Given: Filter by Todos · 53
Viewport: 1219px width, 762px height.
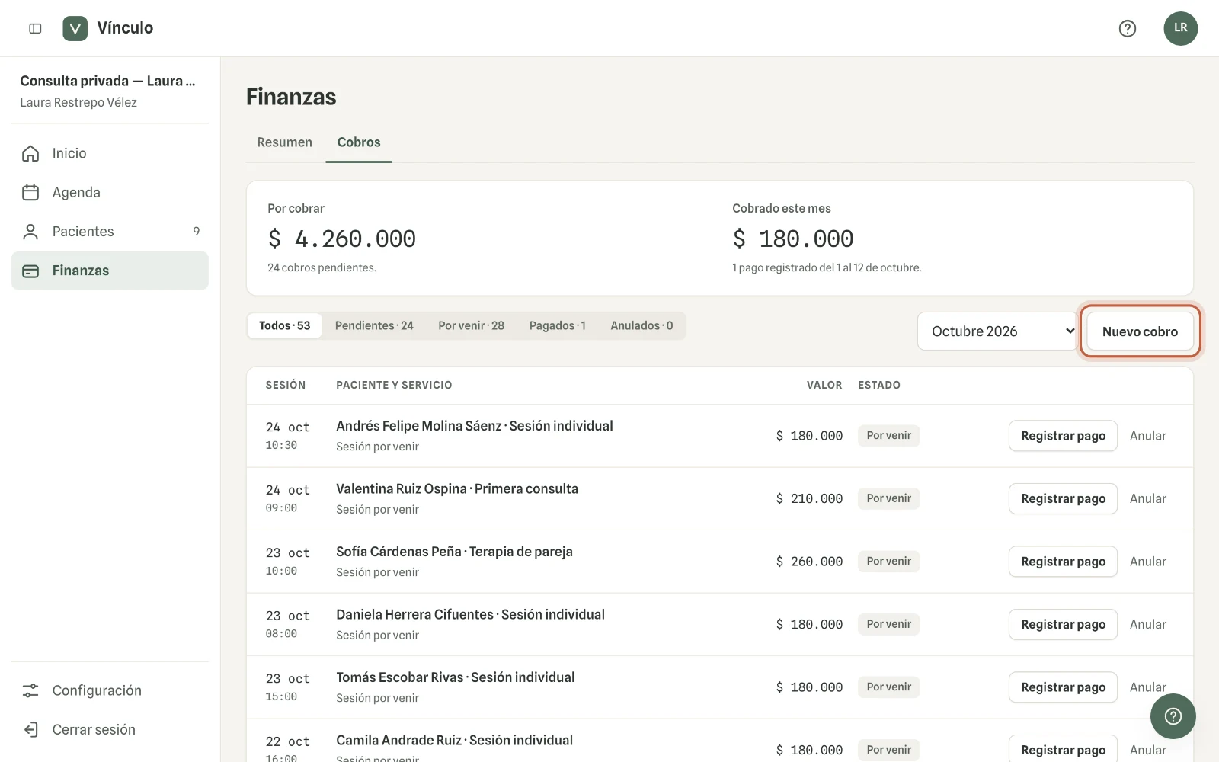Looking at the screenshot, I should pos(285,325).
